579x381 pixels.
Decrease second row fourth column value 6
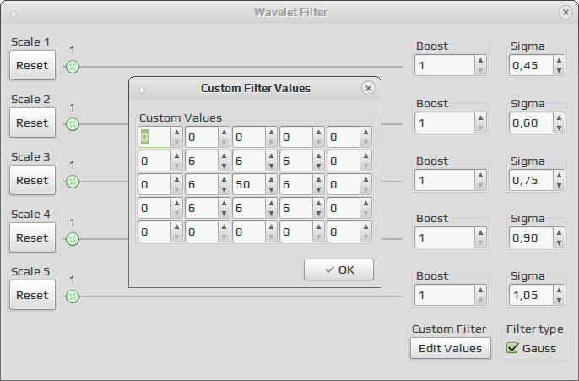coord(319,166)
